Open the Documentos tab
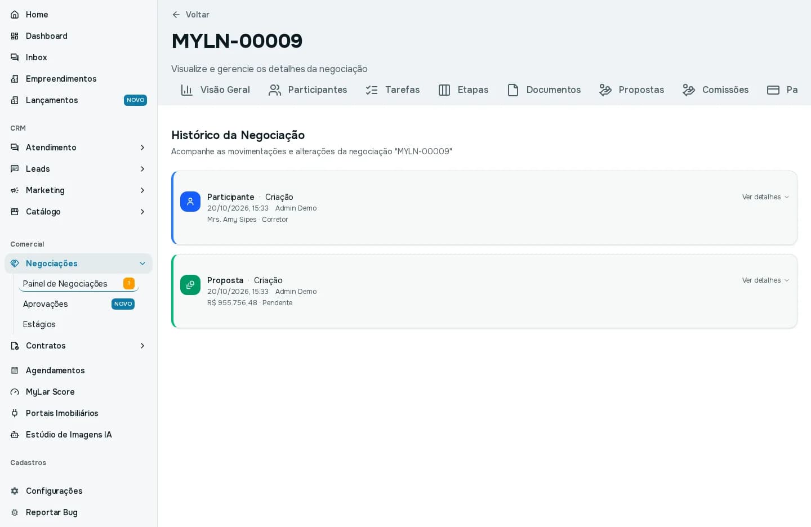Screen dimensions: 811x527 (x=543, y=90)
